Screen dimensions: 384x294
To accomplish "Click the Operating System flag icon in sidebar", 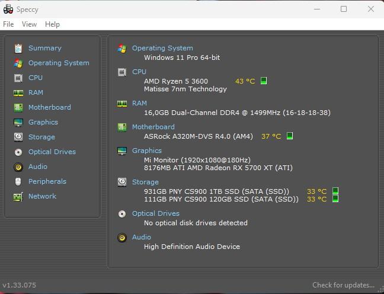I will tap(18, 63).
